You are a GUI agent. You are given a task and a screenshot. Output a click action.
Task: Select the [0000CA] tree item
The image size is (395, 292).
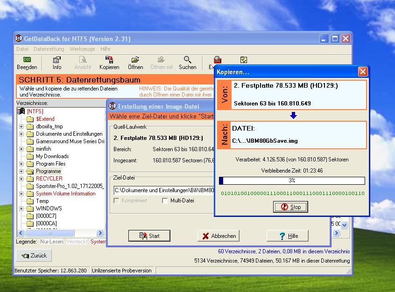[46, 223]
